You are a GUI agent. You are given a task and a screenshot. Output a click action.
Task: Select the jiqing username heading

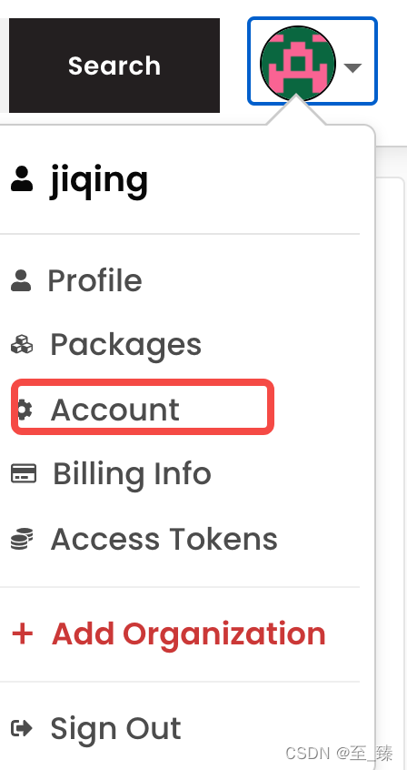point(98,180)
